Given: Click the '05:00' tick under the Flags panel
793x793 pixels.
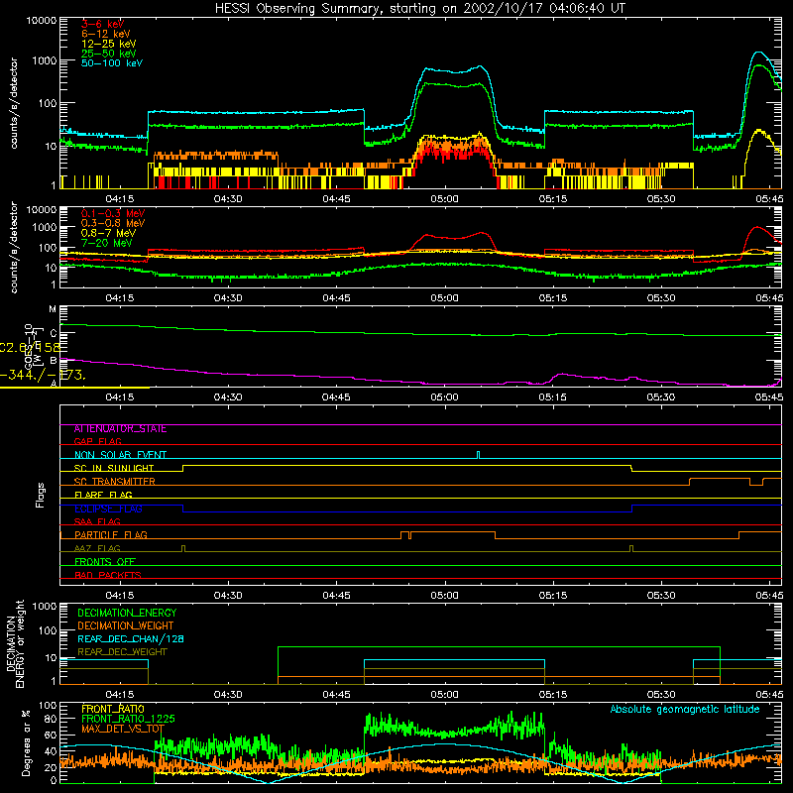Looking at the screenshot, I should point(444,596).
